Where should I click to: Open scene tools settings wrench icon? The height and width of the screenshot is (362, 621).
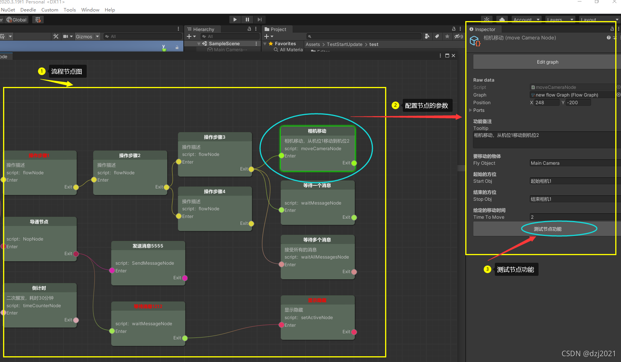(x=56, y=36)
